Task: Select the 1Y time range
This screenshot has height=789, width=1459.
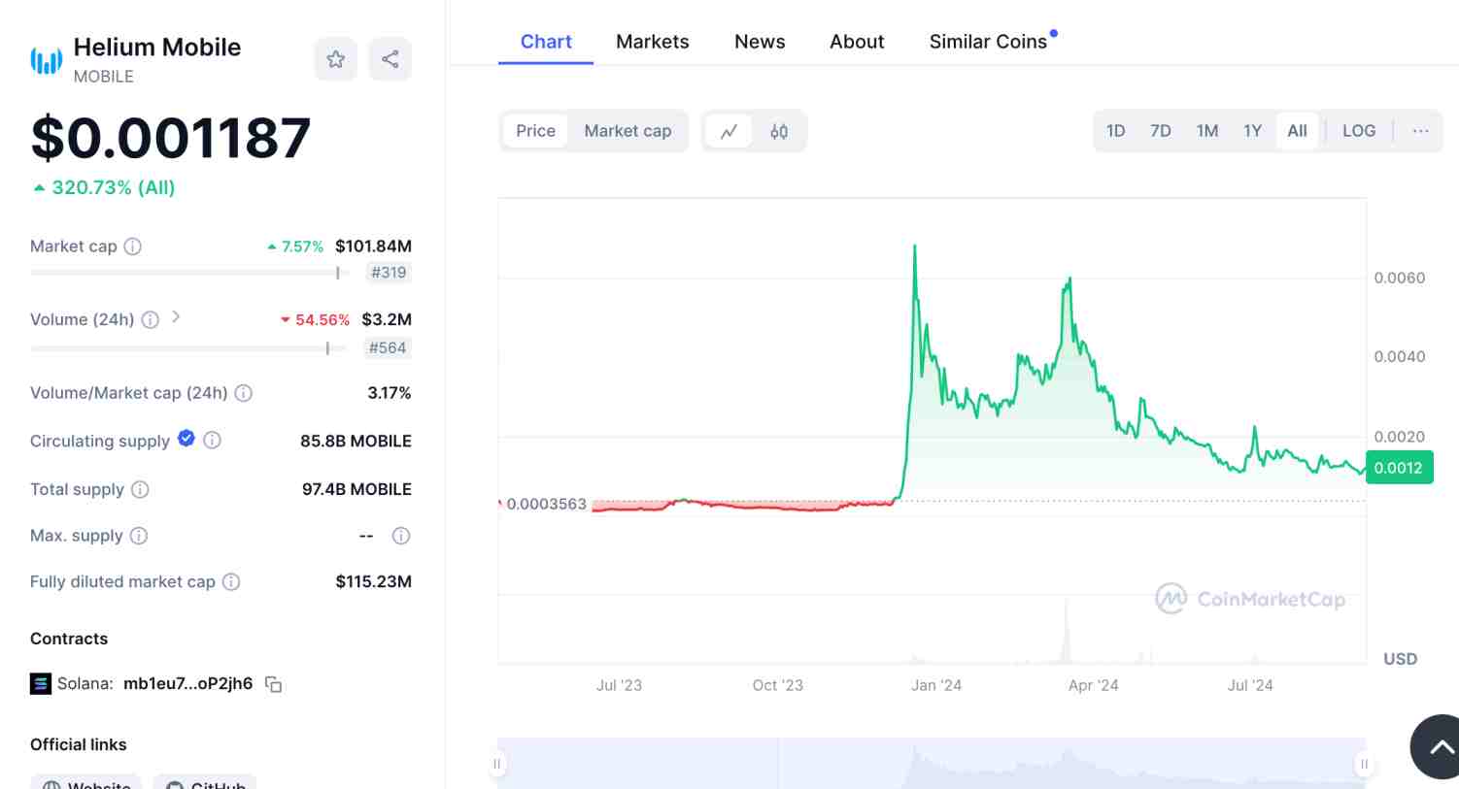Action: click(x=1253, y=131)
